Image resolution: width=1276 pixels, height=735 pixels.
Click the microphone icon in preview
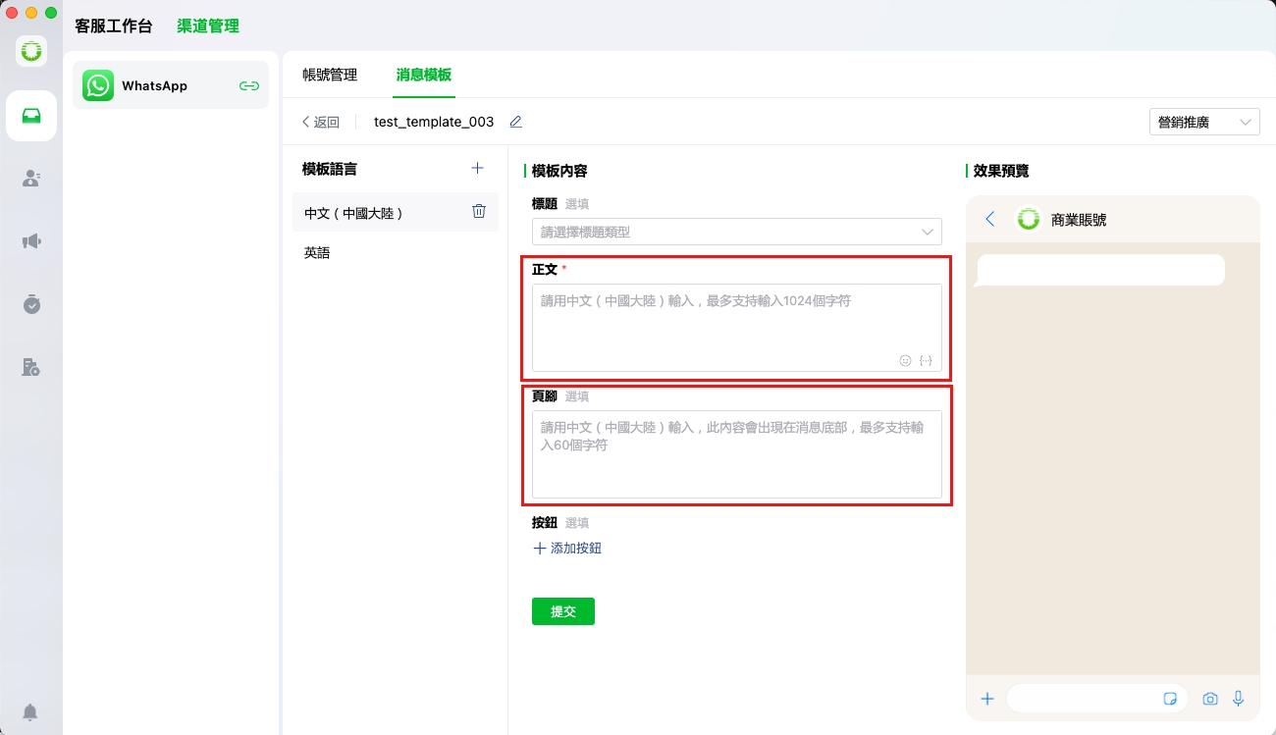1239,698
